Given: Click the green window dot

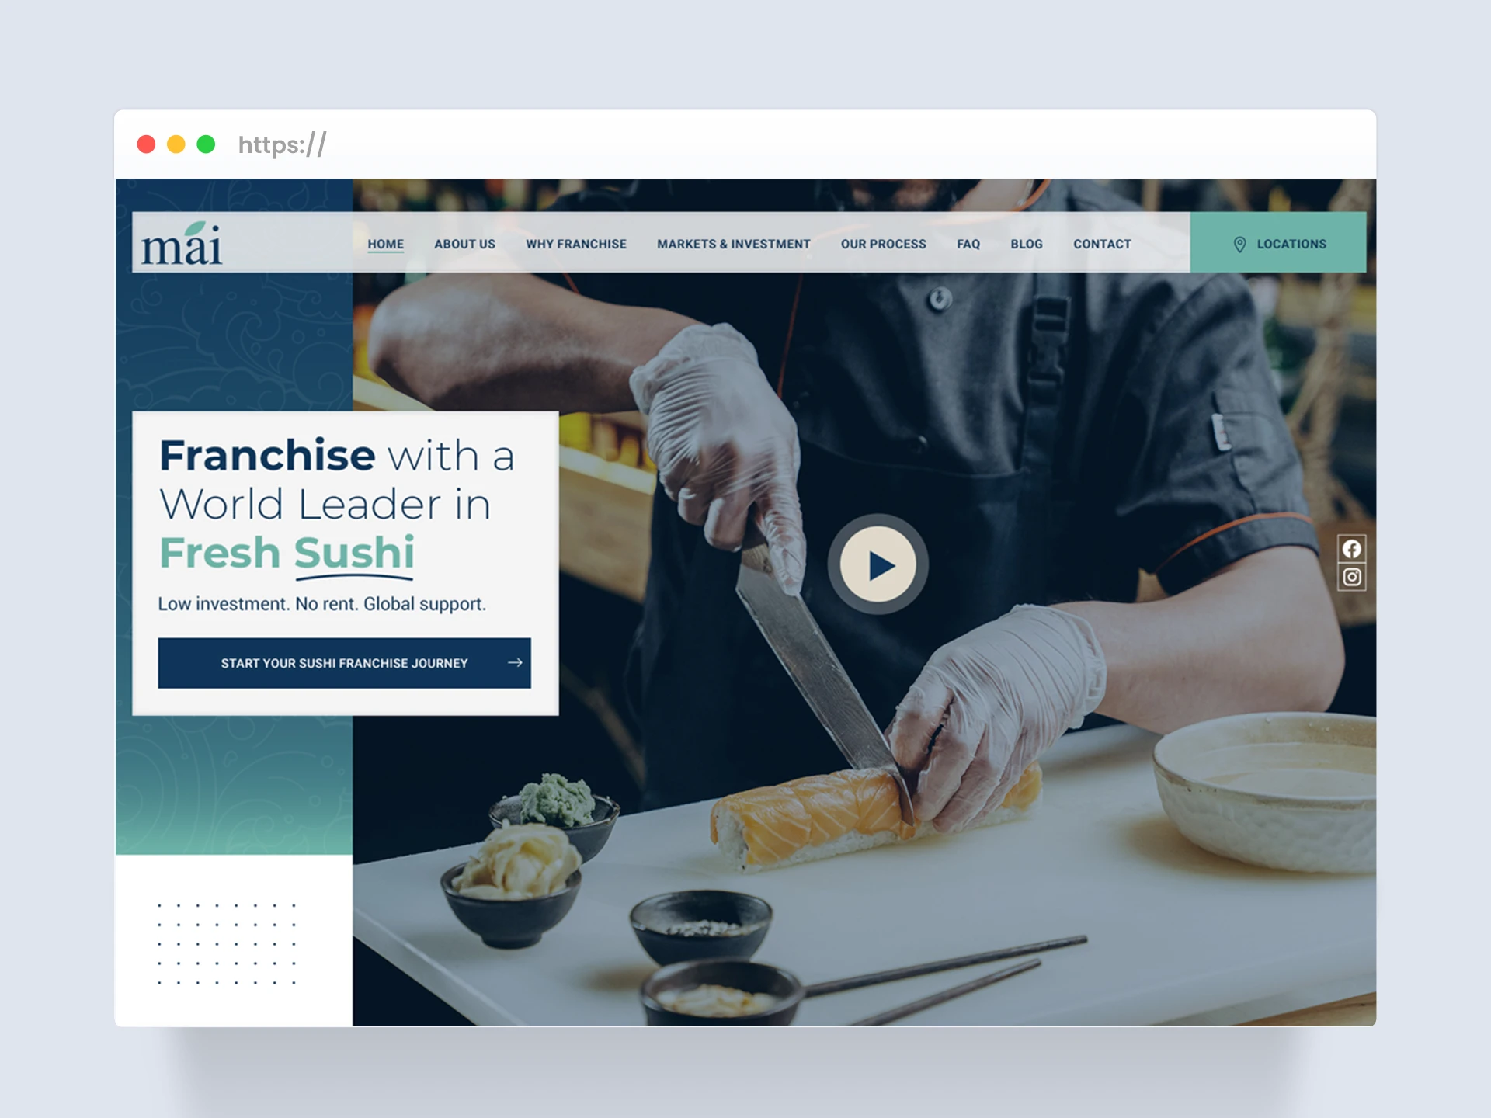Looking at the screenshot, I should tap(206, 144).
